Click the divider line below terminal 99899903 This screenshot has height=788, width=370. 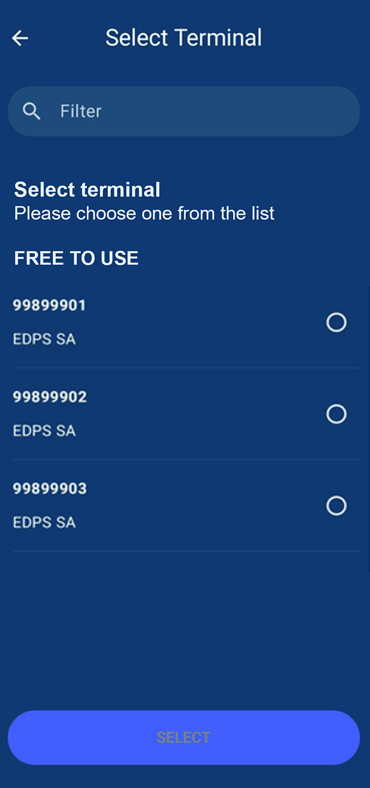(186, 551)
